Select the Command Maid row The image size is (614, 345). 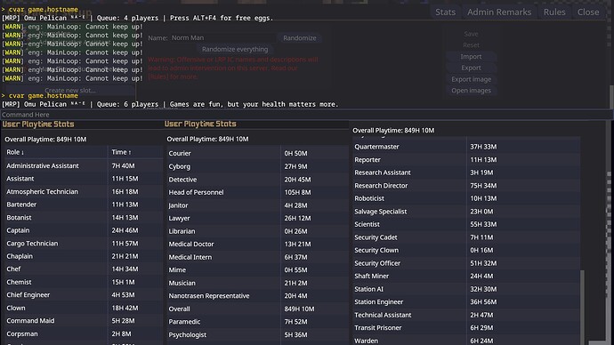[83, 321]
